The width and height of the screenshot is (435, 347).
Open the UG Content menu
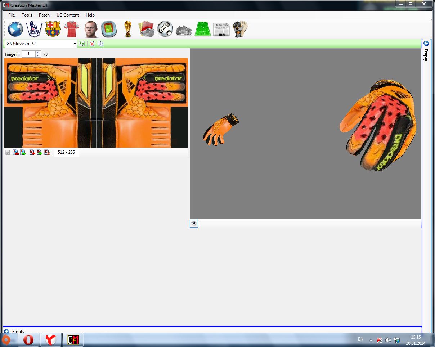point(68,15)
